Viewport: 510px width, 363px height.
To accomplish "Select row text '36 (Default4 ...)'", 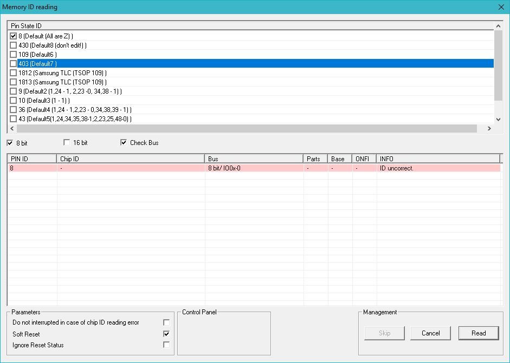I will tap(75, 109).
